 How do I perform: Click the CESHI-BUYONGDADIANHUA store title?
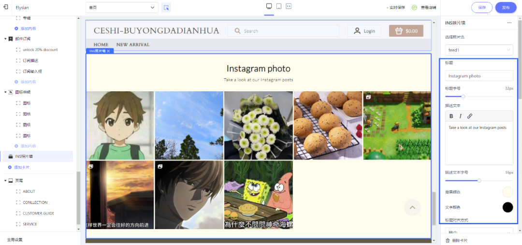pyautogui.click(x=157, y=30)
